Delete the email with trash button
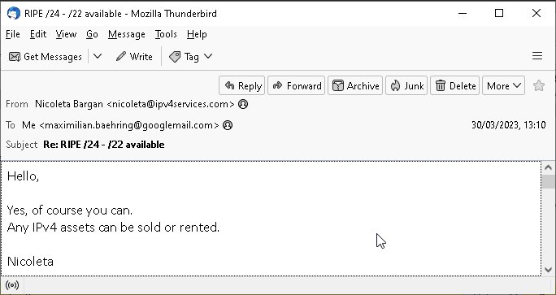 tap(455, 85)
